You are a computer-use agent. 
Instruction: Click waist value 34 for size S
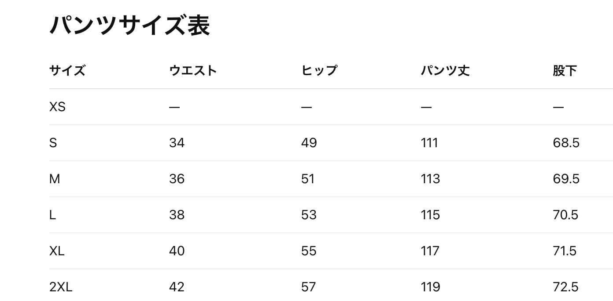coord(177,143)
